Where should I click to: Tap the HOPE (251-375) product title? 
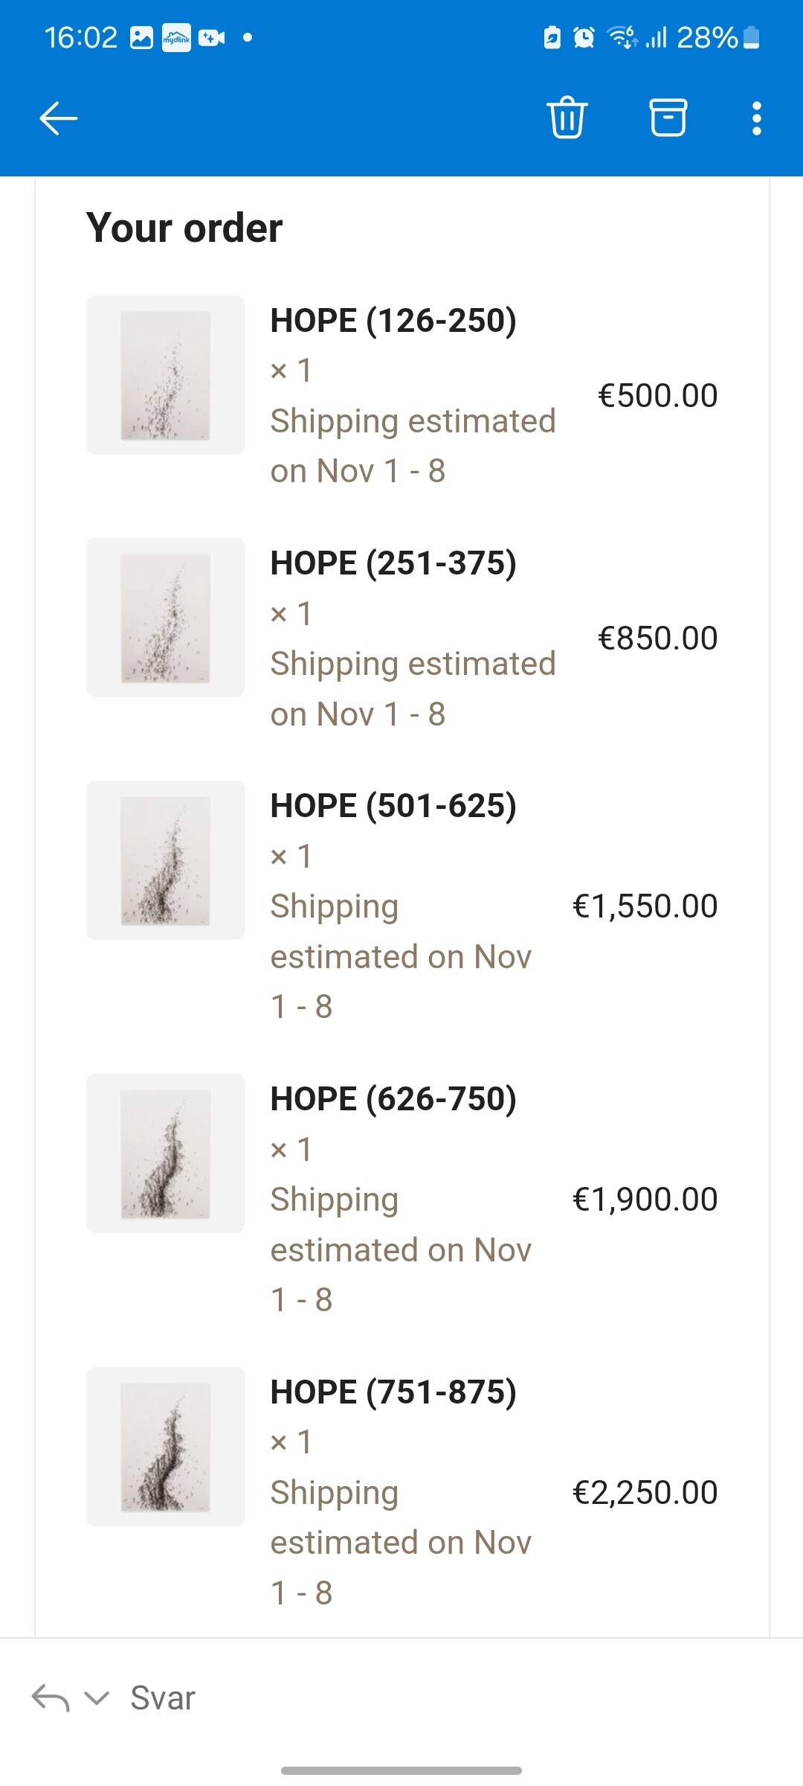pyautogui.click(x=393, y=563)
